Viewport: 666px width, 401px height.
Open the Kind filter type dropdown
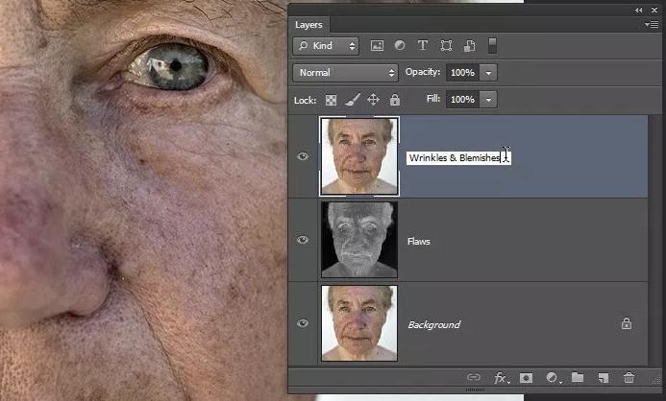pos(326,46)
